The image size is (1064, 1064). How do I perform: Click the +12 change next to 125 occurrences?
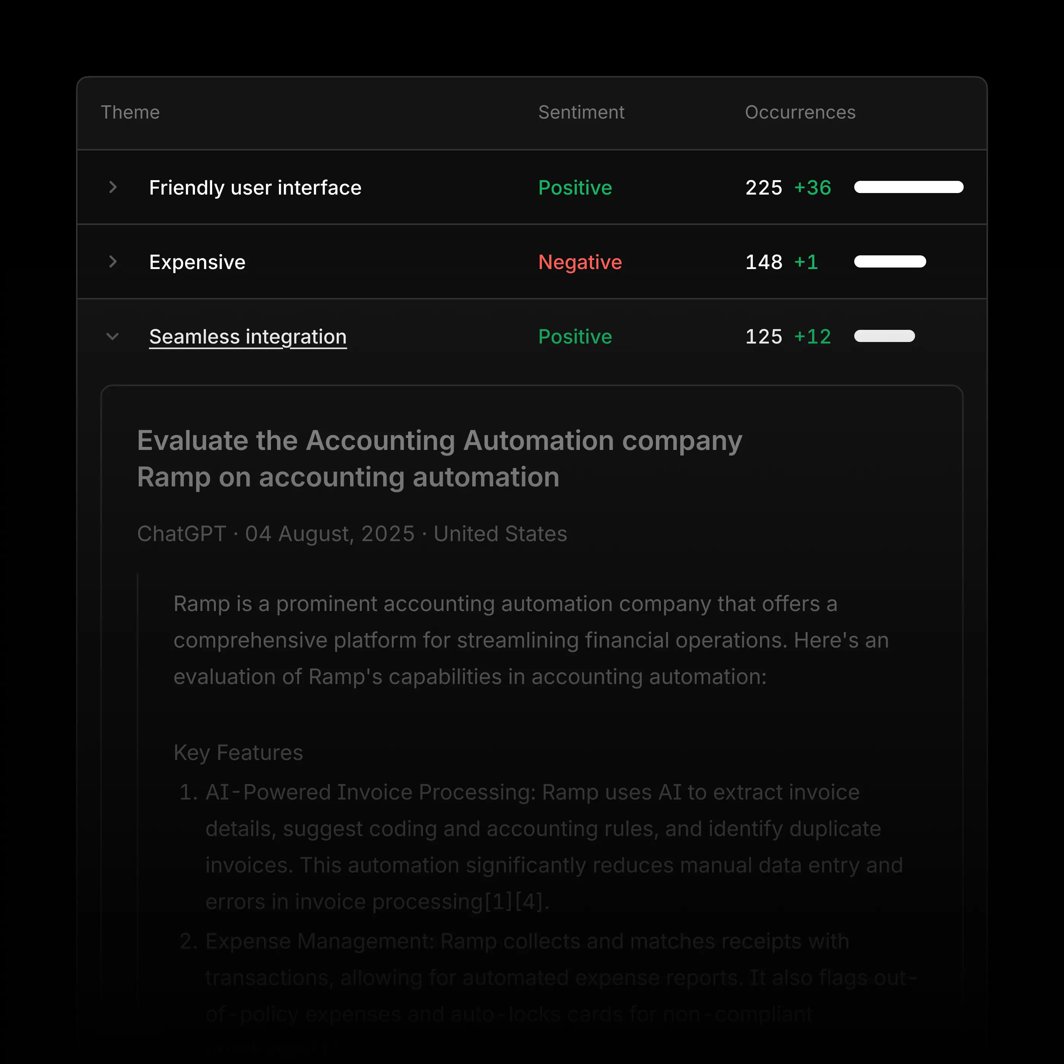813,337
